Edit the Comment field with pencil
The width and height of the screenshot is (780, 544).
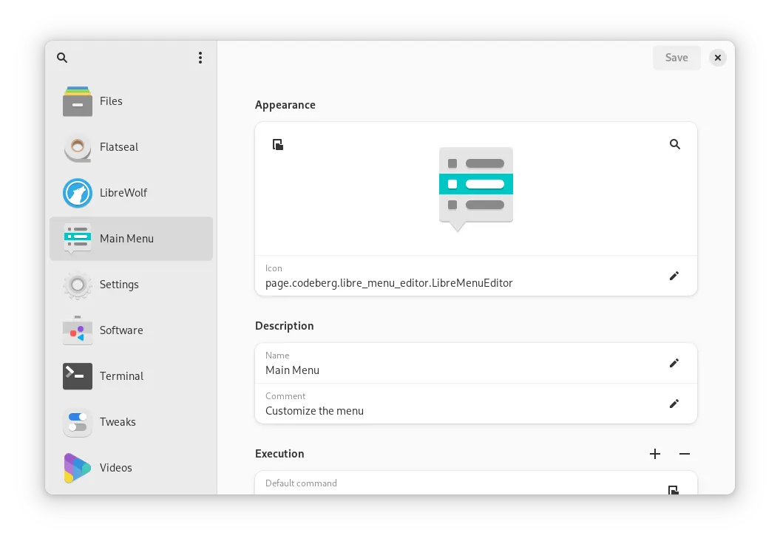pyautogui.click(x=674, y=404)
